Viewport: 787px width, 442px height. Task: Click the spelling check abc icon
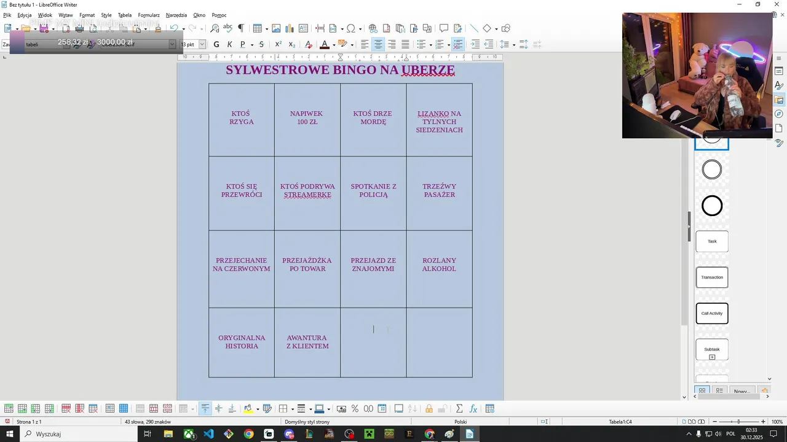(227, 28)
